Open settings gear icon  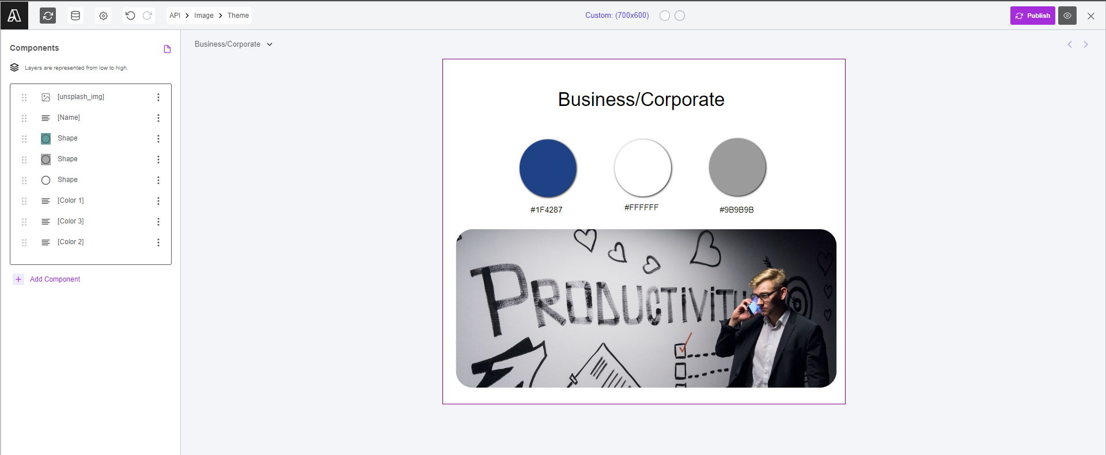[103, 16]
